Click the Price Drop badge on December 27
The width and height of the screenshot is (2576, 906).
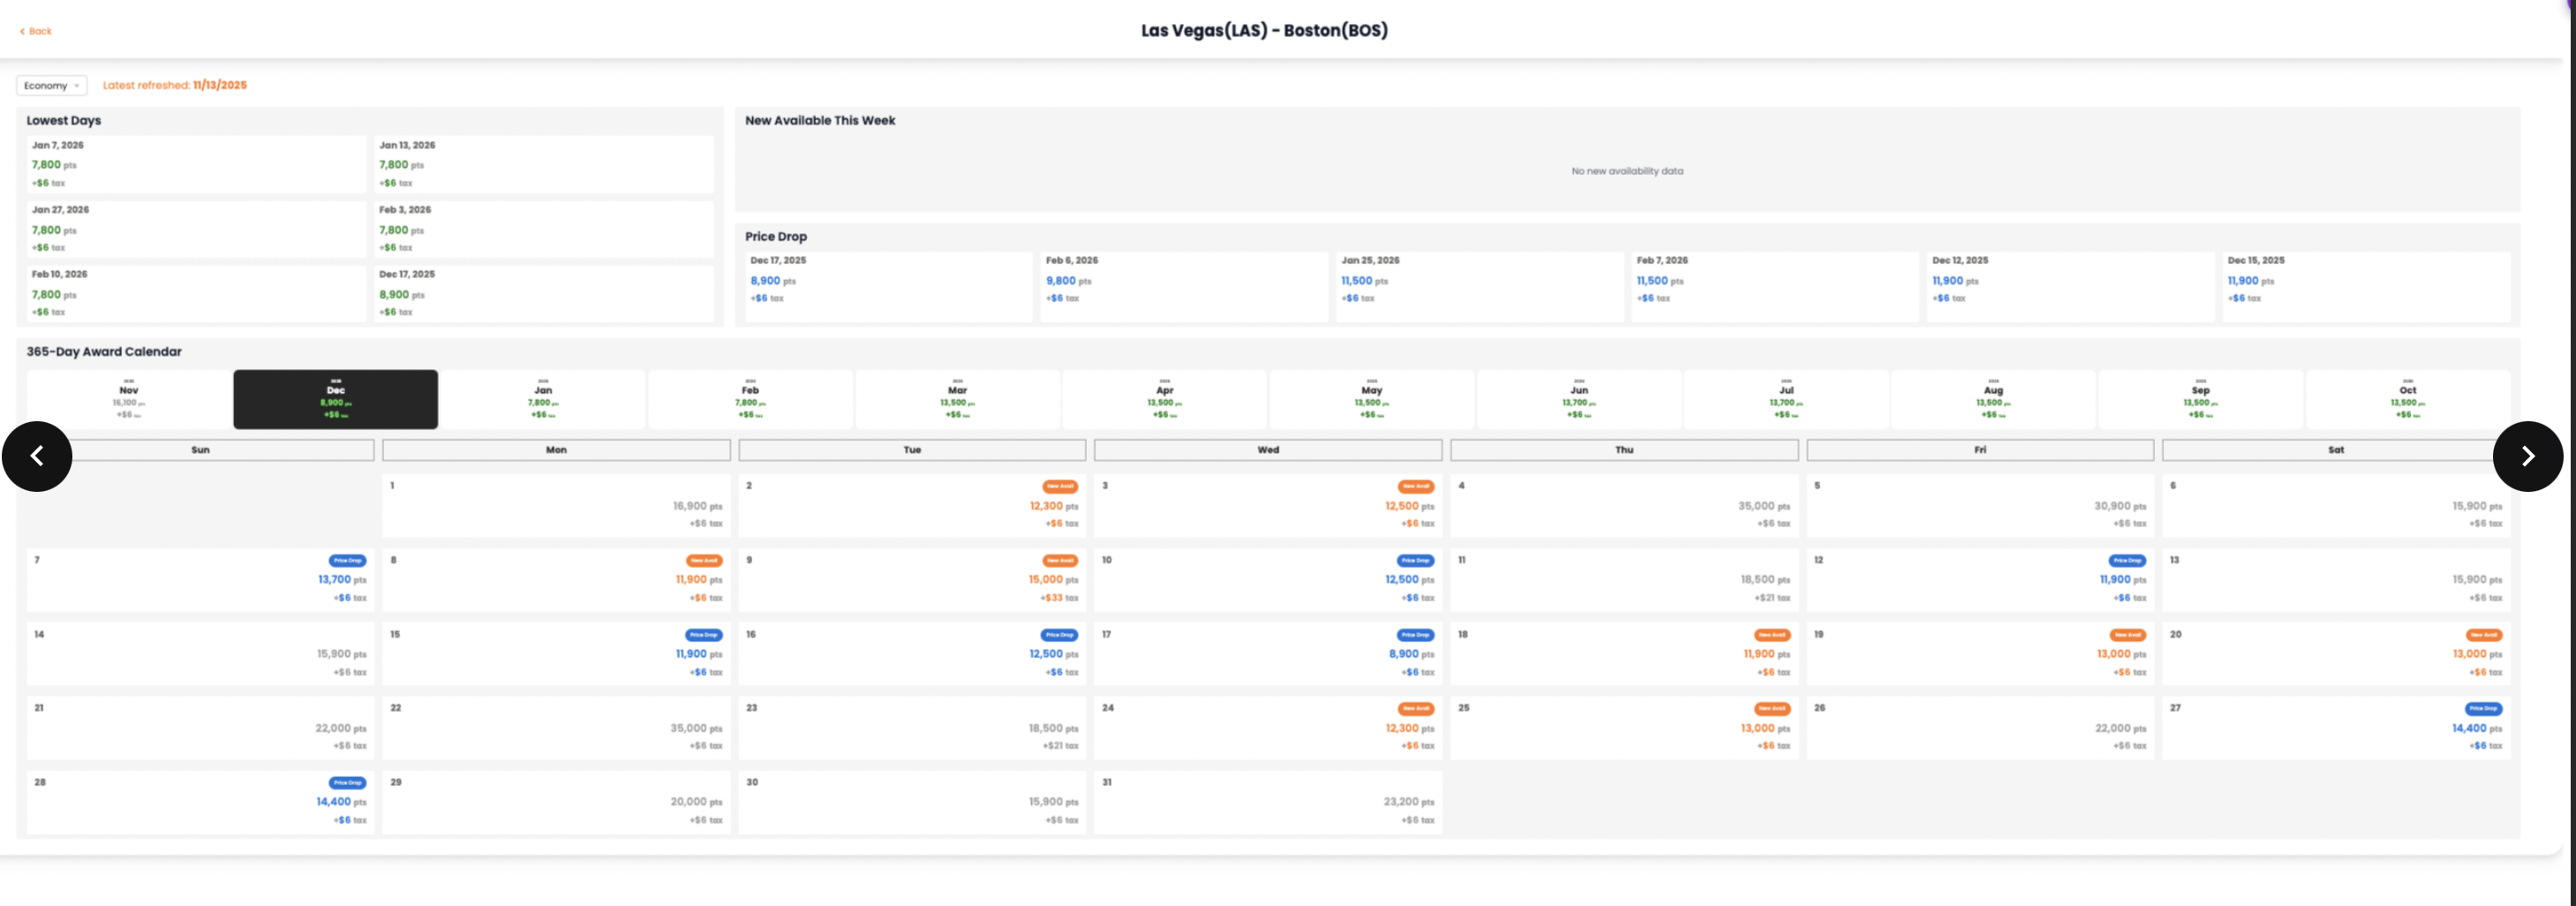[x=2483, y=709]
